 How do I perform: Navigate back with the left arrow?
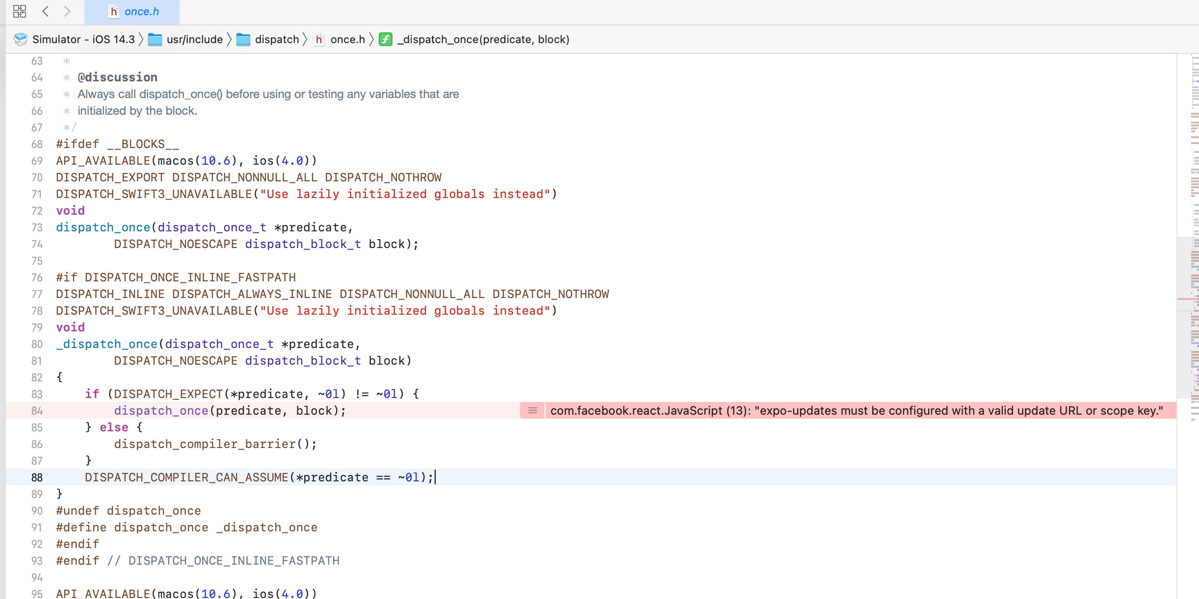[46, 11]
